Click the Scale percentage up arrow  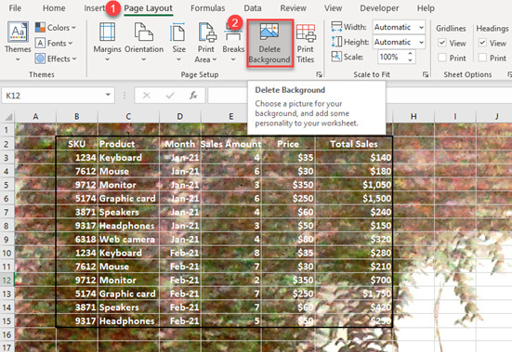[410, 54]
